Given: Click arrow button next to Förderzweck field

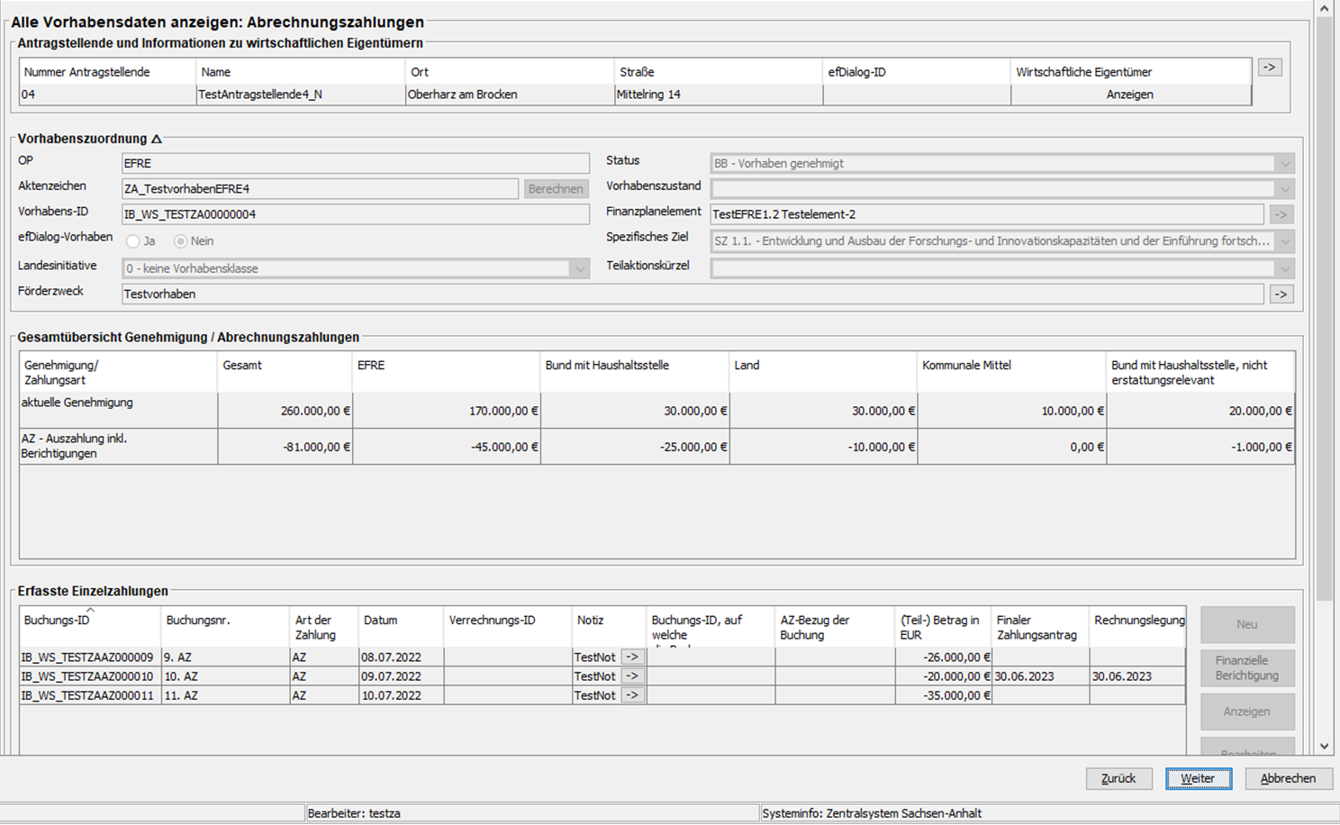Looking at the screenshot, I should coord(1281,294).
